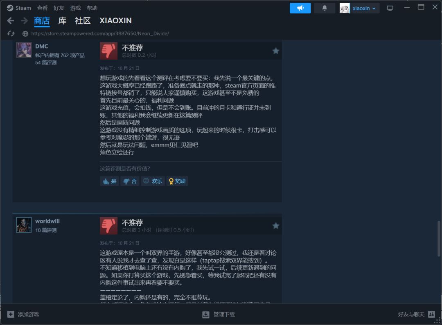Open DMC reviewer avatar
The image size is (442, 325).
[24, 50]
